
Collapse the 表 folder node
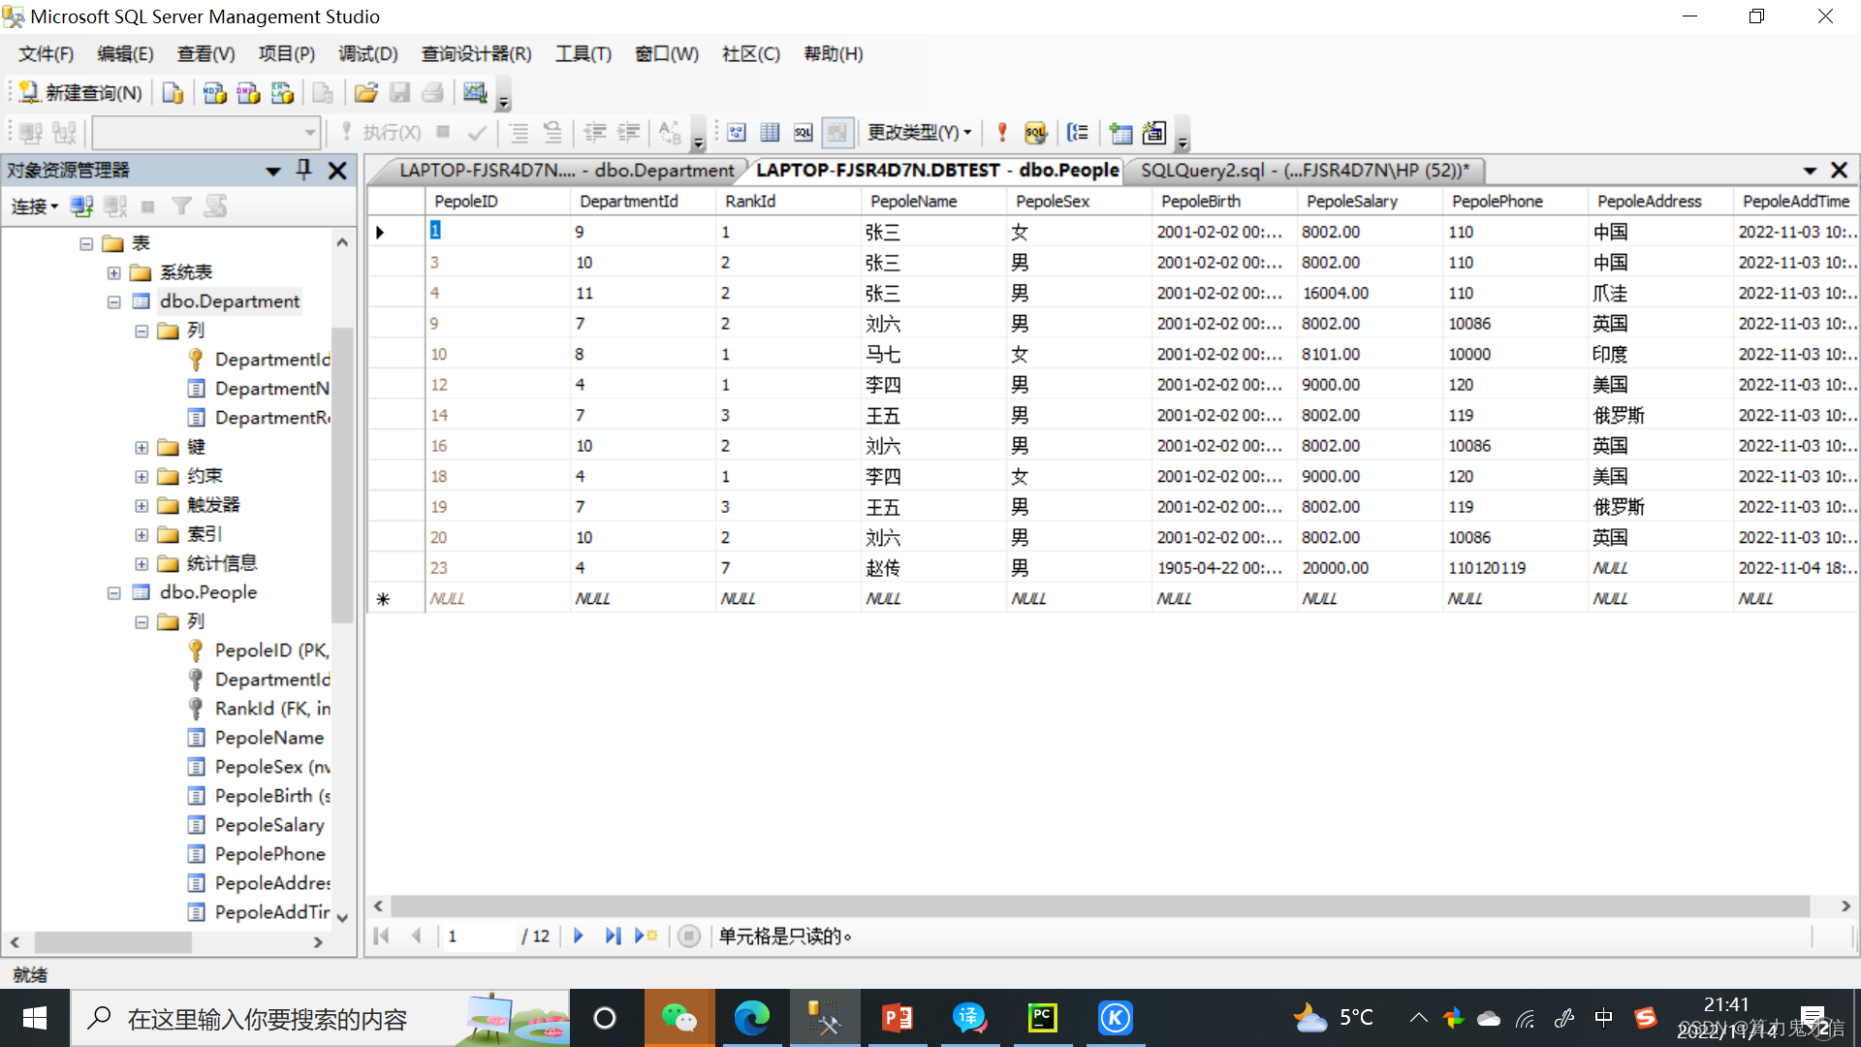86,243
